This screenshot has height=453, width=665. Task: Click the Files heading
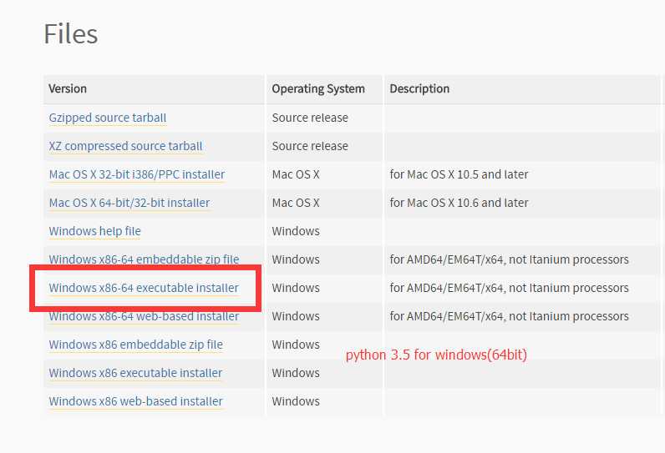pos(71,34)
